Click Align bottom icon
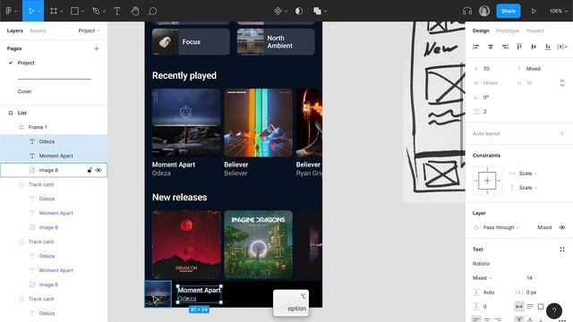Screen dimensions: 573x322 pos(548,47)
